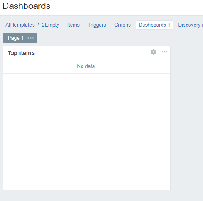Viewport: 203px width, 201px height.
Task: Click the Dashboards page heading
Action: click(27, 6)
